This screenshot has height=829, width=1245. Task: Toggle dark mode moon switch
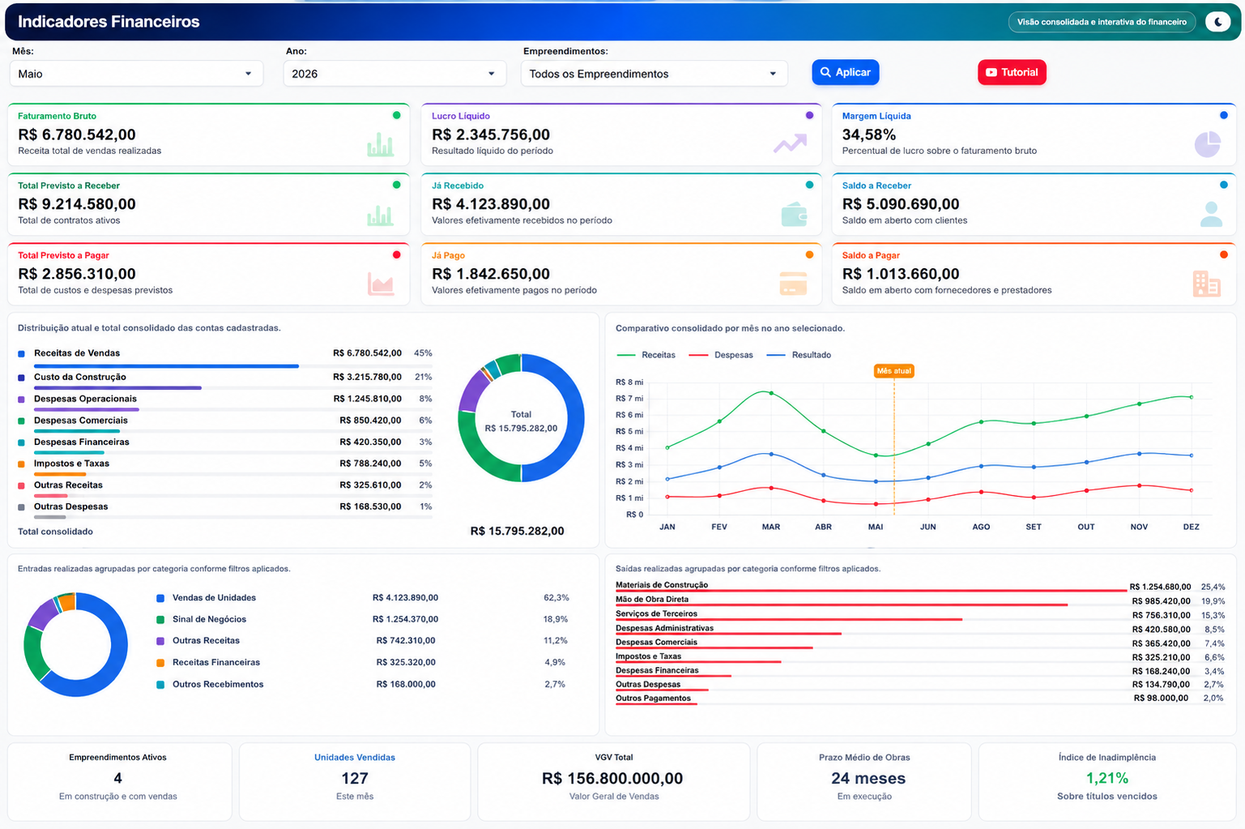[x=1217, y=22]
